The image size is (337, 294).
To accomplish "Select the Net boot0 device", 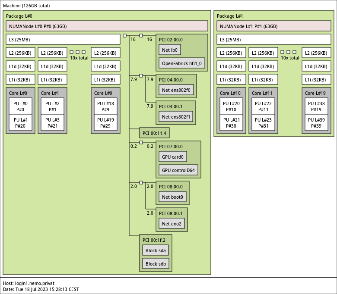I will pos(172,197).
